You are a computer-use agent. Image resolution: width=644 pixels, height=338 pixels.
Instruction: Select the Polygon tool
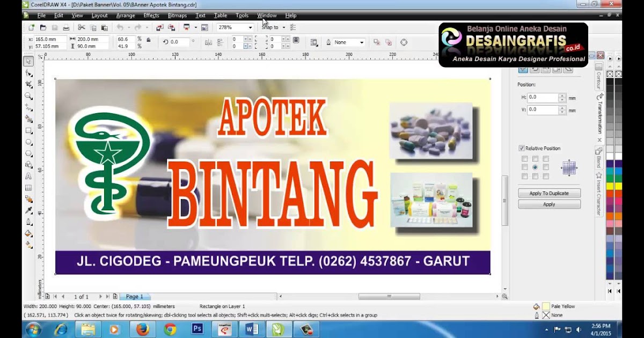click(x=28, y=153)
